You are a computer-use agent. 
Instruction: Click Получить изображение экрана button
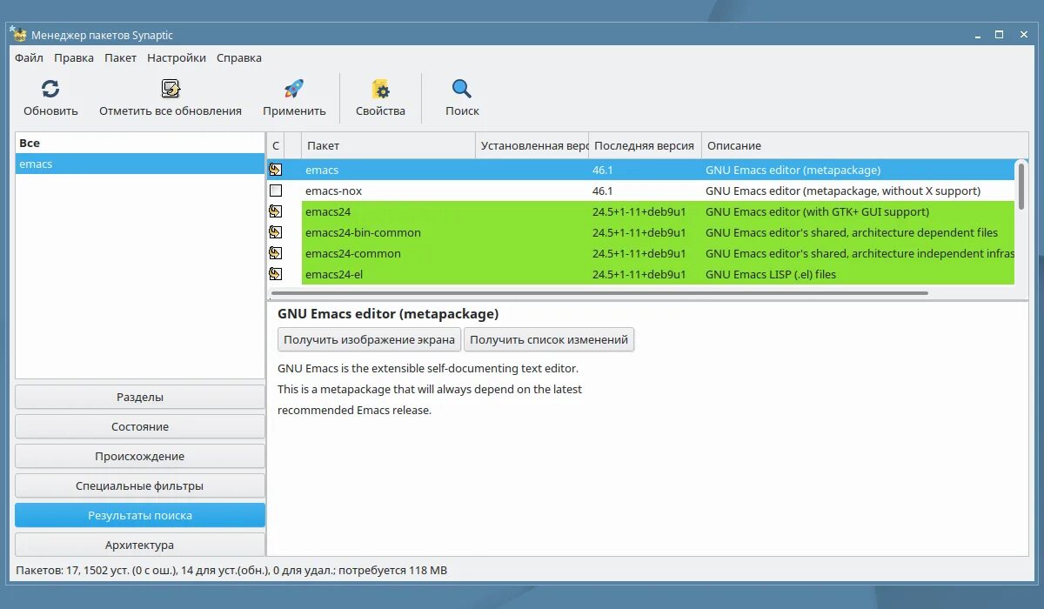369,340
